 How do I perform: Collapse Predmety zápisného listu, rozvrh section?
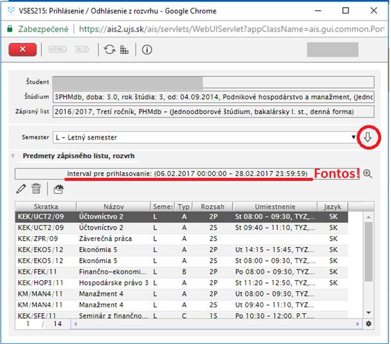click(x=15, y=156)
